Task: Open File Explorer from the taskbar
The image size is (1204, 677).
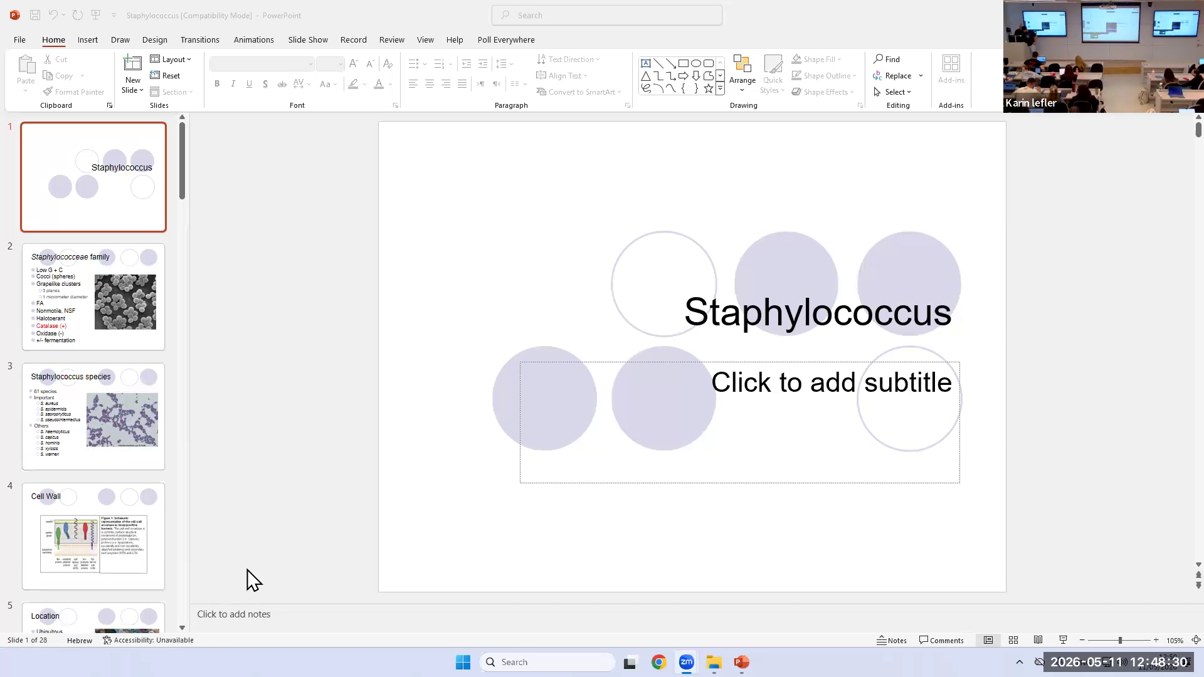Action: 714,662
